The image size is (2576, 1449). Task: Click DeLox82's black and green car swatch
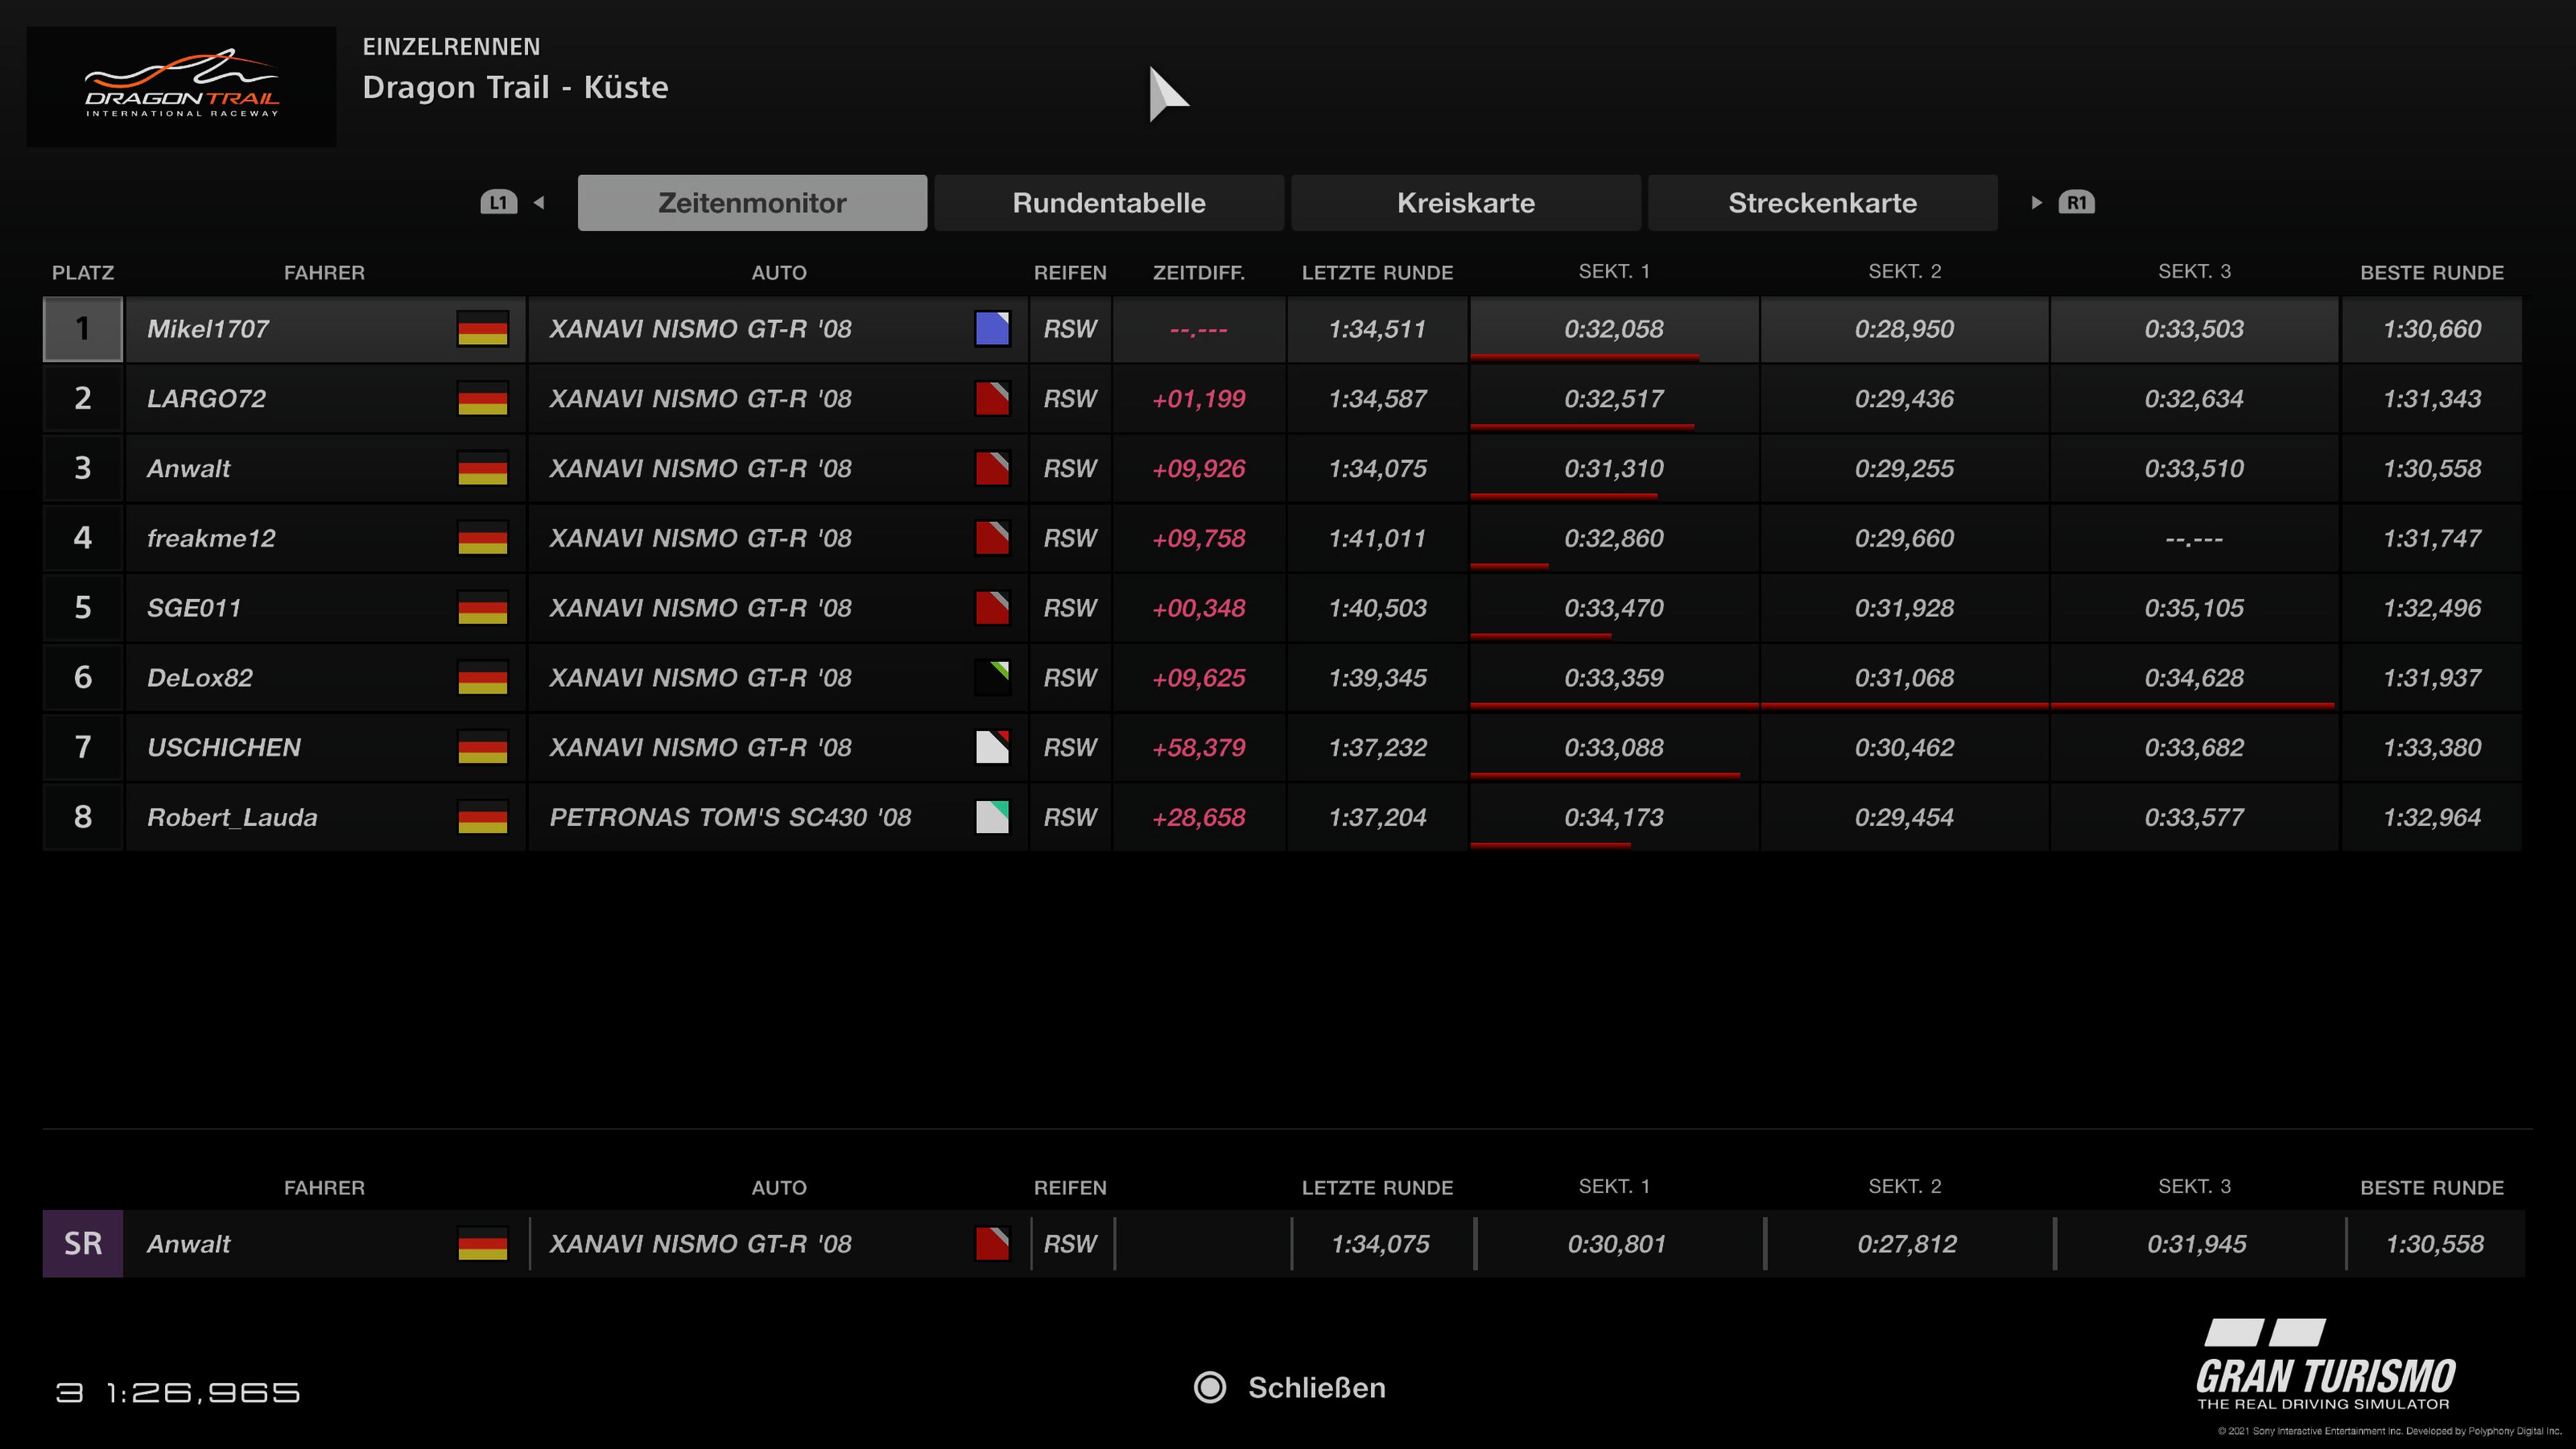coord(992,678)
